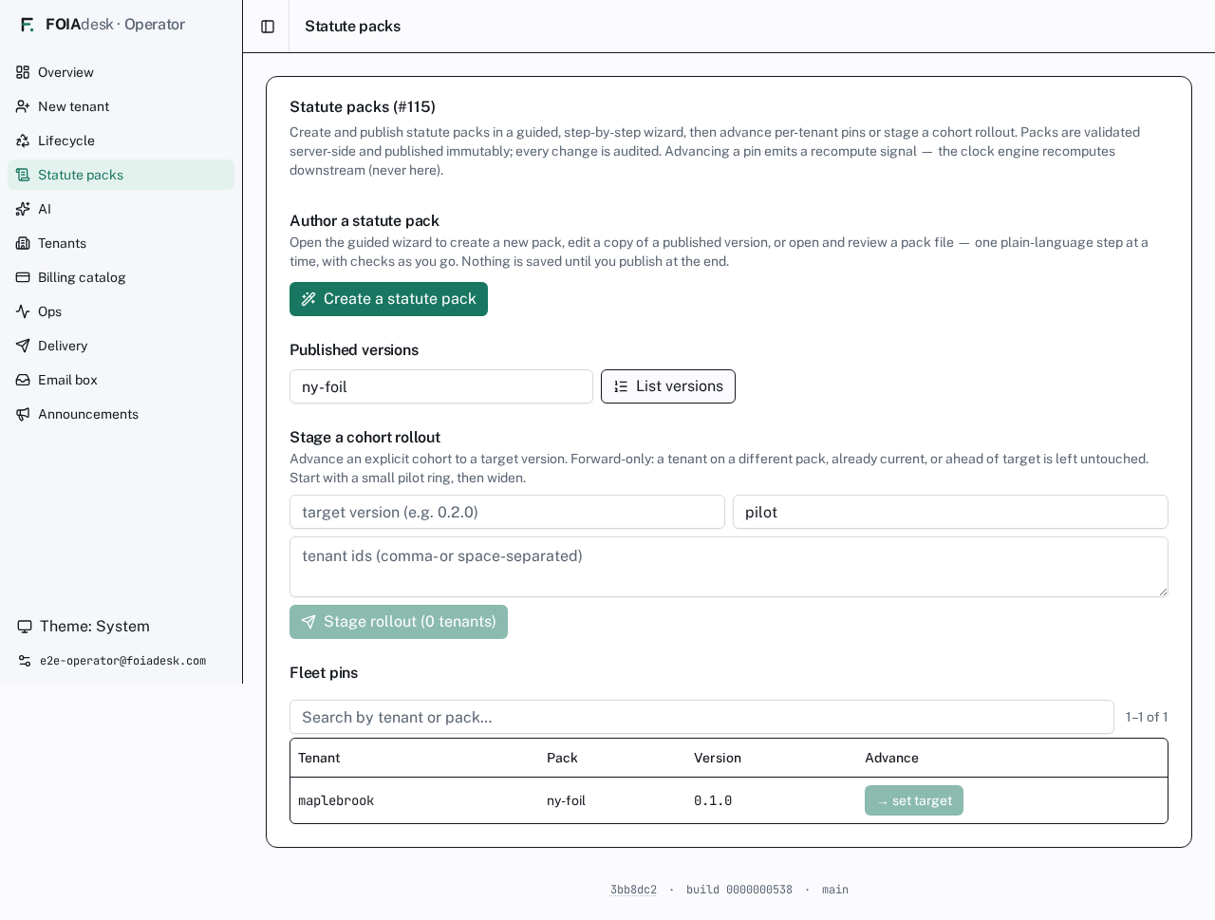Open the Overview page
Viewport: 1215px width, 920px height.
[x=121, y=72]
